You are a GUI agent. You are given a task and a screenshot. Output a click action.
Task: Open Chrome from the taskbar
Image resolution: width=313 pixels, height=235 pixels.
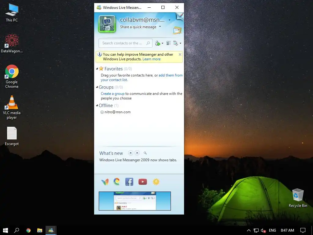28,230
